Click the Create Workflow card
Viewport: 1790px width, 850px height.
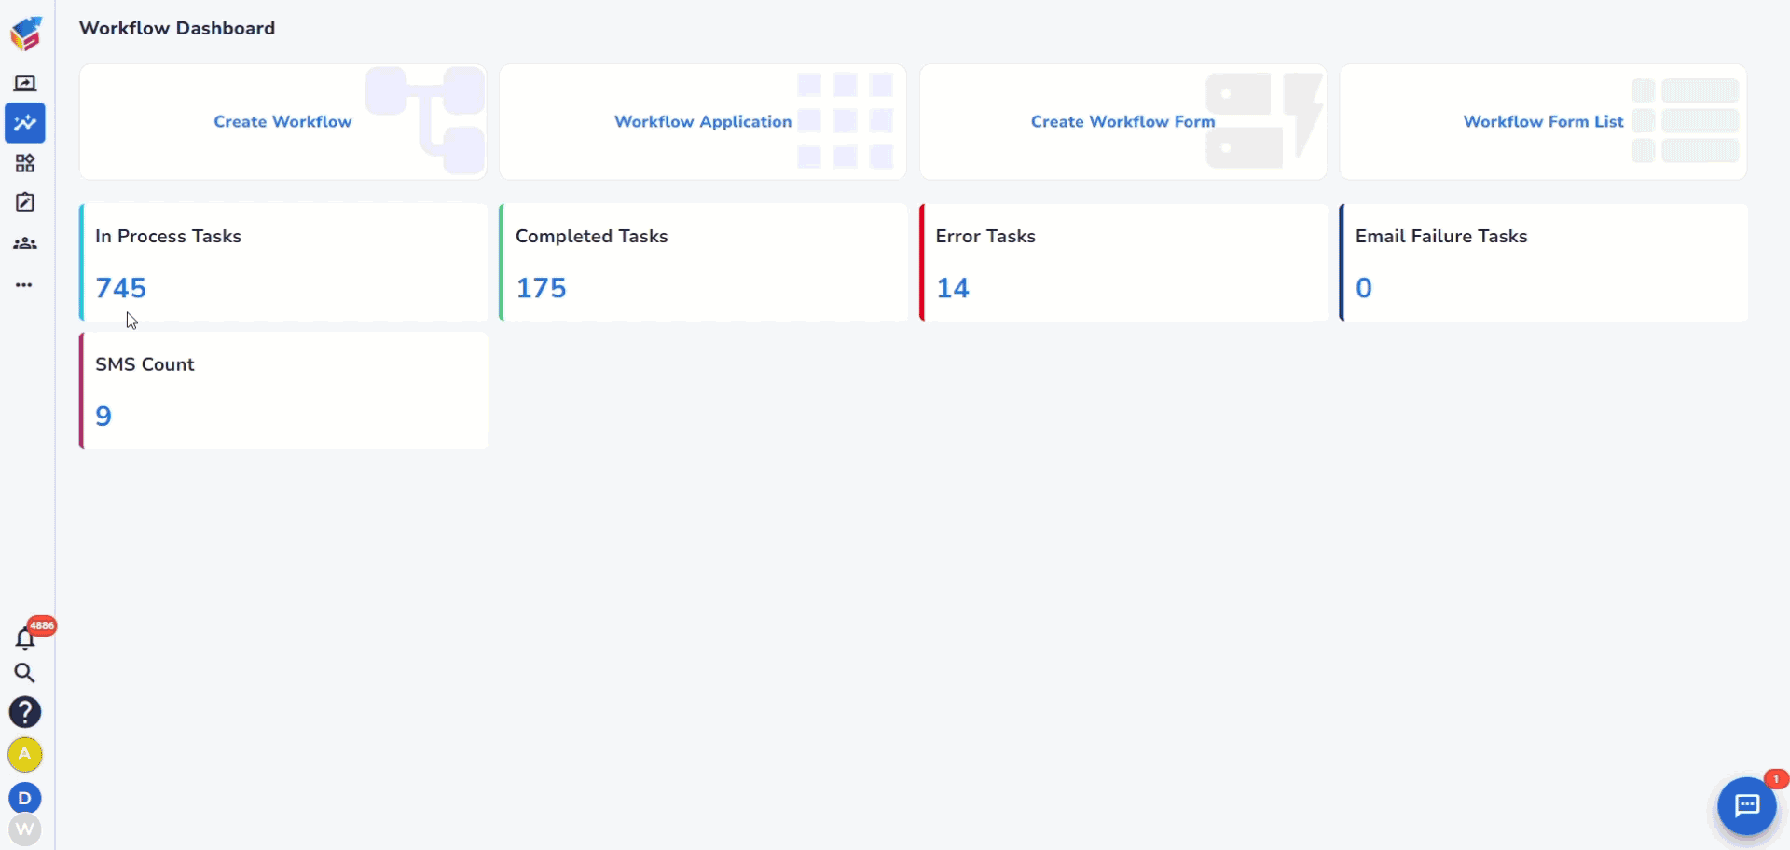282,121
